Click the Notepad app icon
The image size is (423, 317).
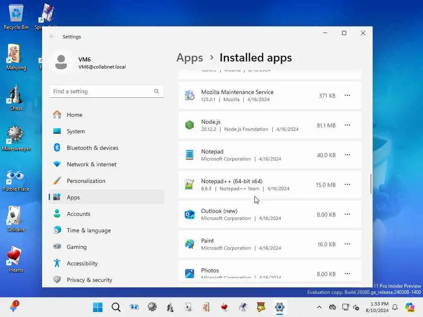pyautogui.click(x=189, y=155)
